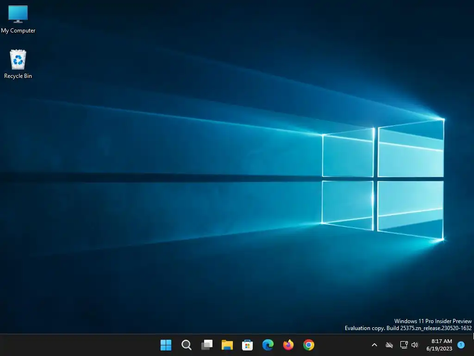Image resolution: width=474 pixels, height=356 pixels.
Task: Open the network status tray icon
Action: tap(404, 345)
